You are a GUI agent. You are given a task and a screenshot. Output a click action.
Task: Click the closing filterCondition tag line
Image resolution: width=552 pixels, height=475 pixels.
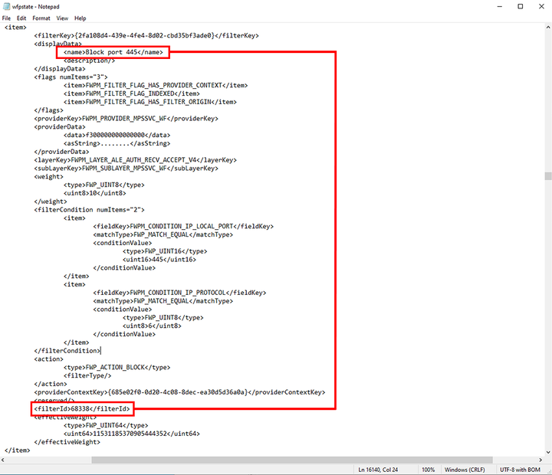(x=67, y=351)
